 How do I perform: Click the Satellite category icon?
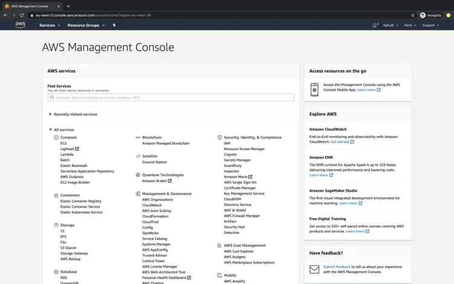[138, 156]
